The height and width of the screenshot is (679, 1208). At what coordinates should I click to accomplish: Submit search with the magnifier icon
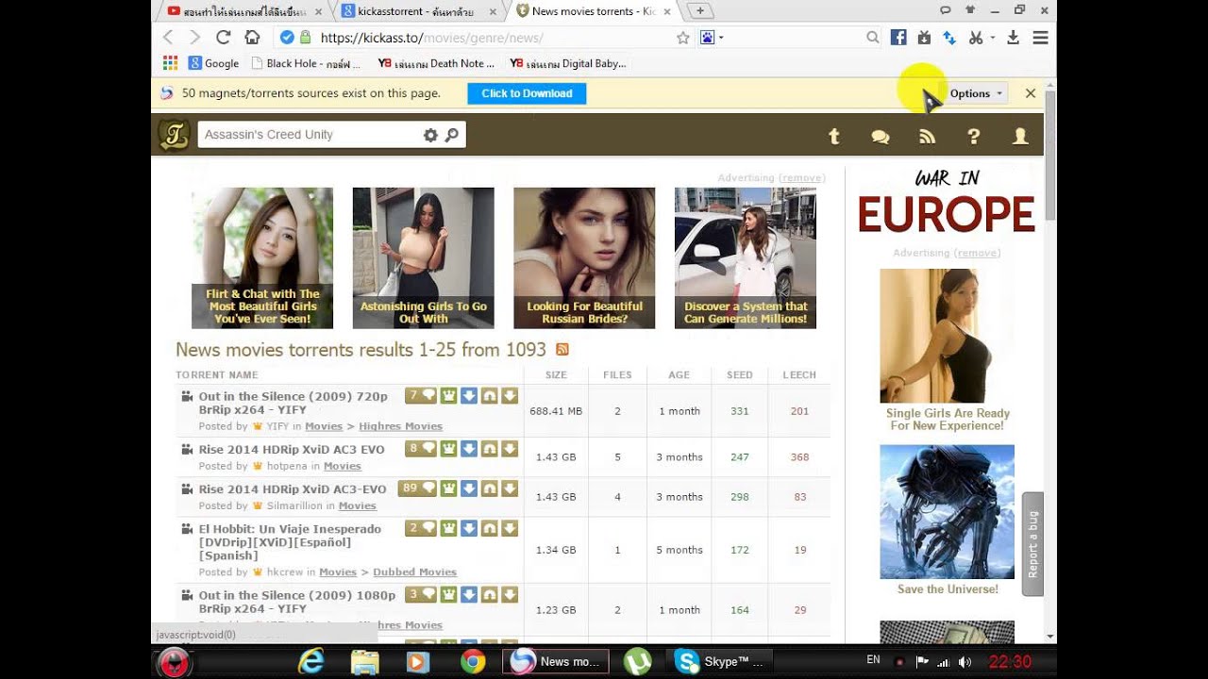tap(452, 135)
